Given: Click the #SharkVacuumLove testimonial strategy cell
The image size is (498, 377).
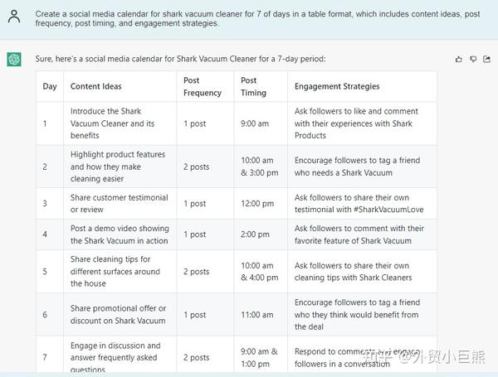Looking at the screenshot, I should pos(359,204).
